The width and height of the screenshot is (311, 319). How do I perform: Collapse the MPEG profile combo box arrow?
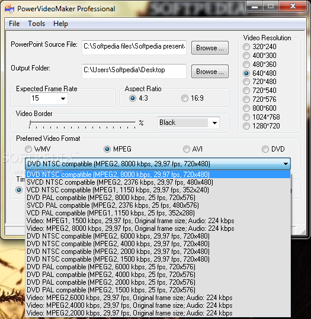[x=286, y=164]
